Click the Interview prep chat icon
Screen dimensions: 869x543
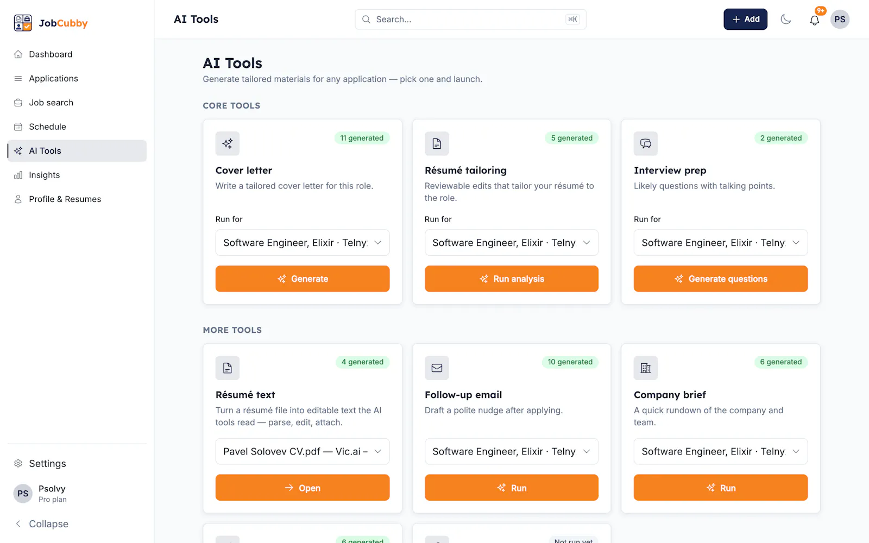(646, 143)
